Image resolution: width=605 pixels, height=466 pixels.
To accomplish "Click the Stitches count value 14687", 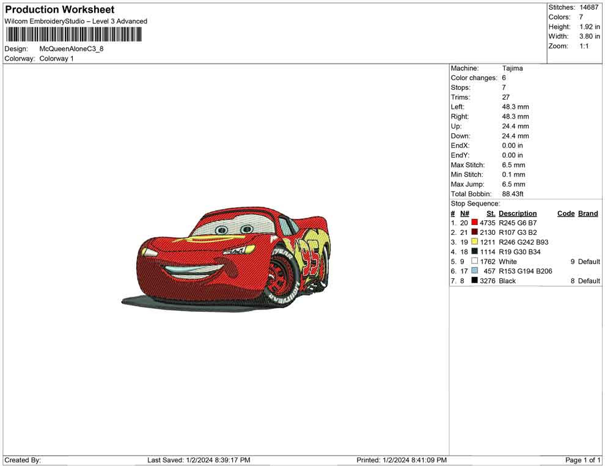I will (590, 7).
